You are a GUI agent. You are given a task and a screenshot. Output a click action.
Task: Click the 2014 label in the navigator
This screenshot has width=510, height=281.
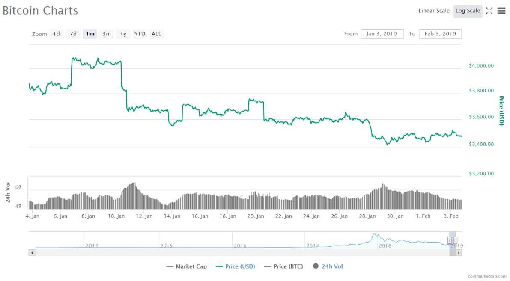92,246
